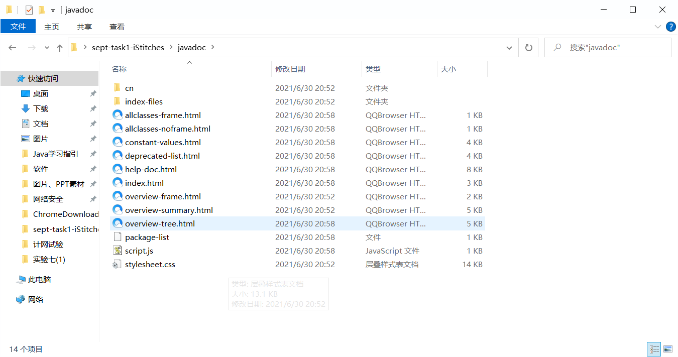Switch to details view layout
The height and width of the screenshot is (357, 678).
pos(654,348)
